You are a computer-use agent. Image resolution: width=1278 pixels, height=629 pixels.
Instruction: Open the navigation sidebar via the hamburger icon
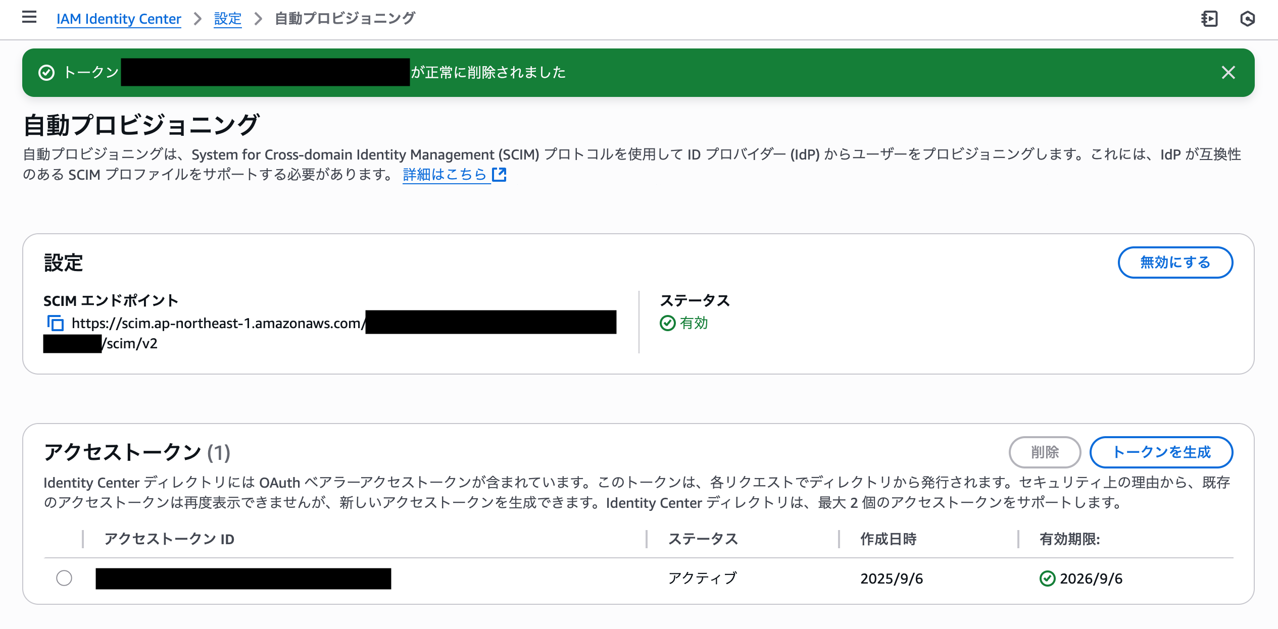point(29,17)
